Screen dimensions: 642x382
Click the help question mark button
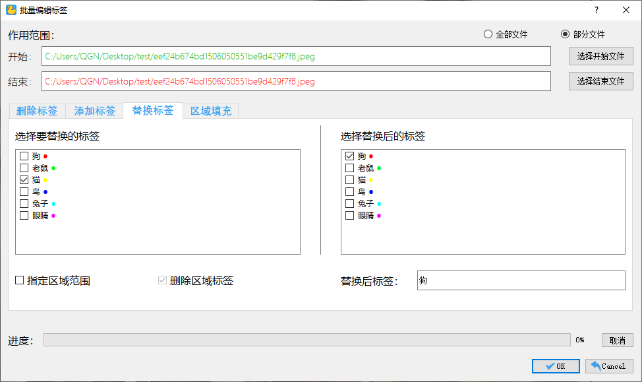point(596,11)
